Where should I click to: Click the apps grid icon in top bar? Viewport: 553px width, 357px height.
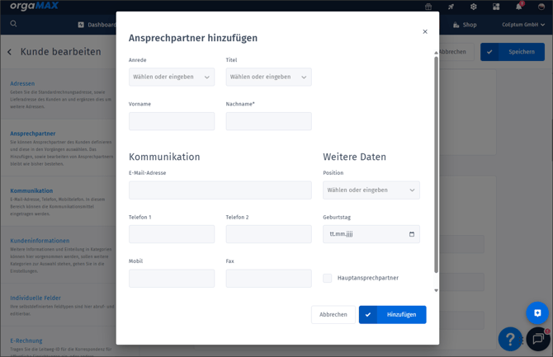pos(496,7)
